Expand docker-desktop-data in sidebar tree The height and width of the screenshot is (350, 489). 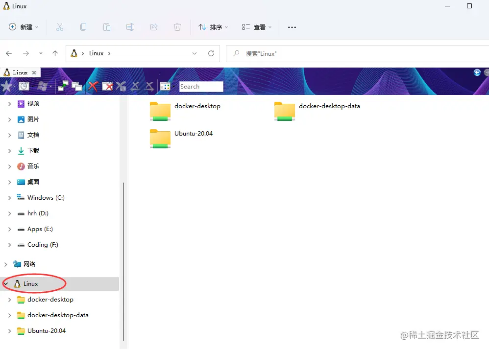click(9, 315)
